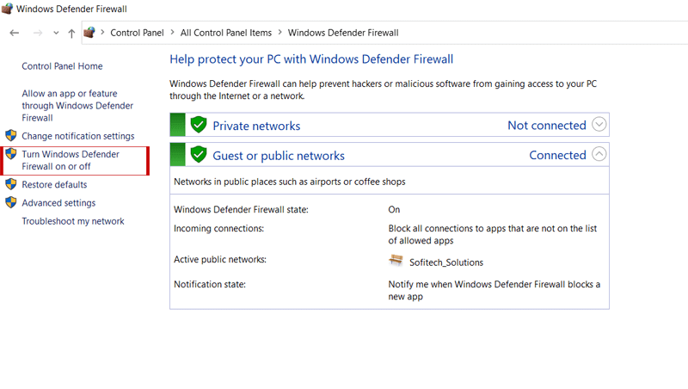The width and height of the screenshot is (688, 389).
Task: Open the chevron after Control Panel breadcrumb
Action: [173, 33]
